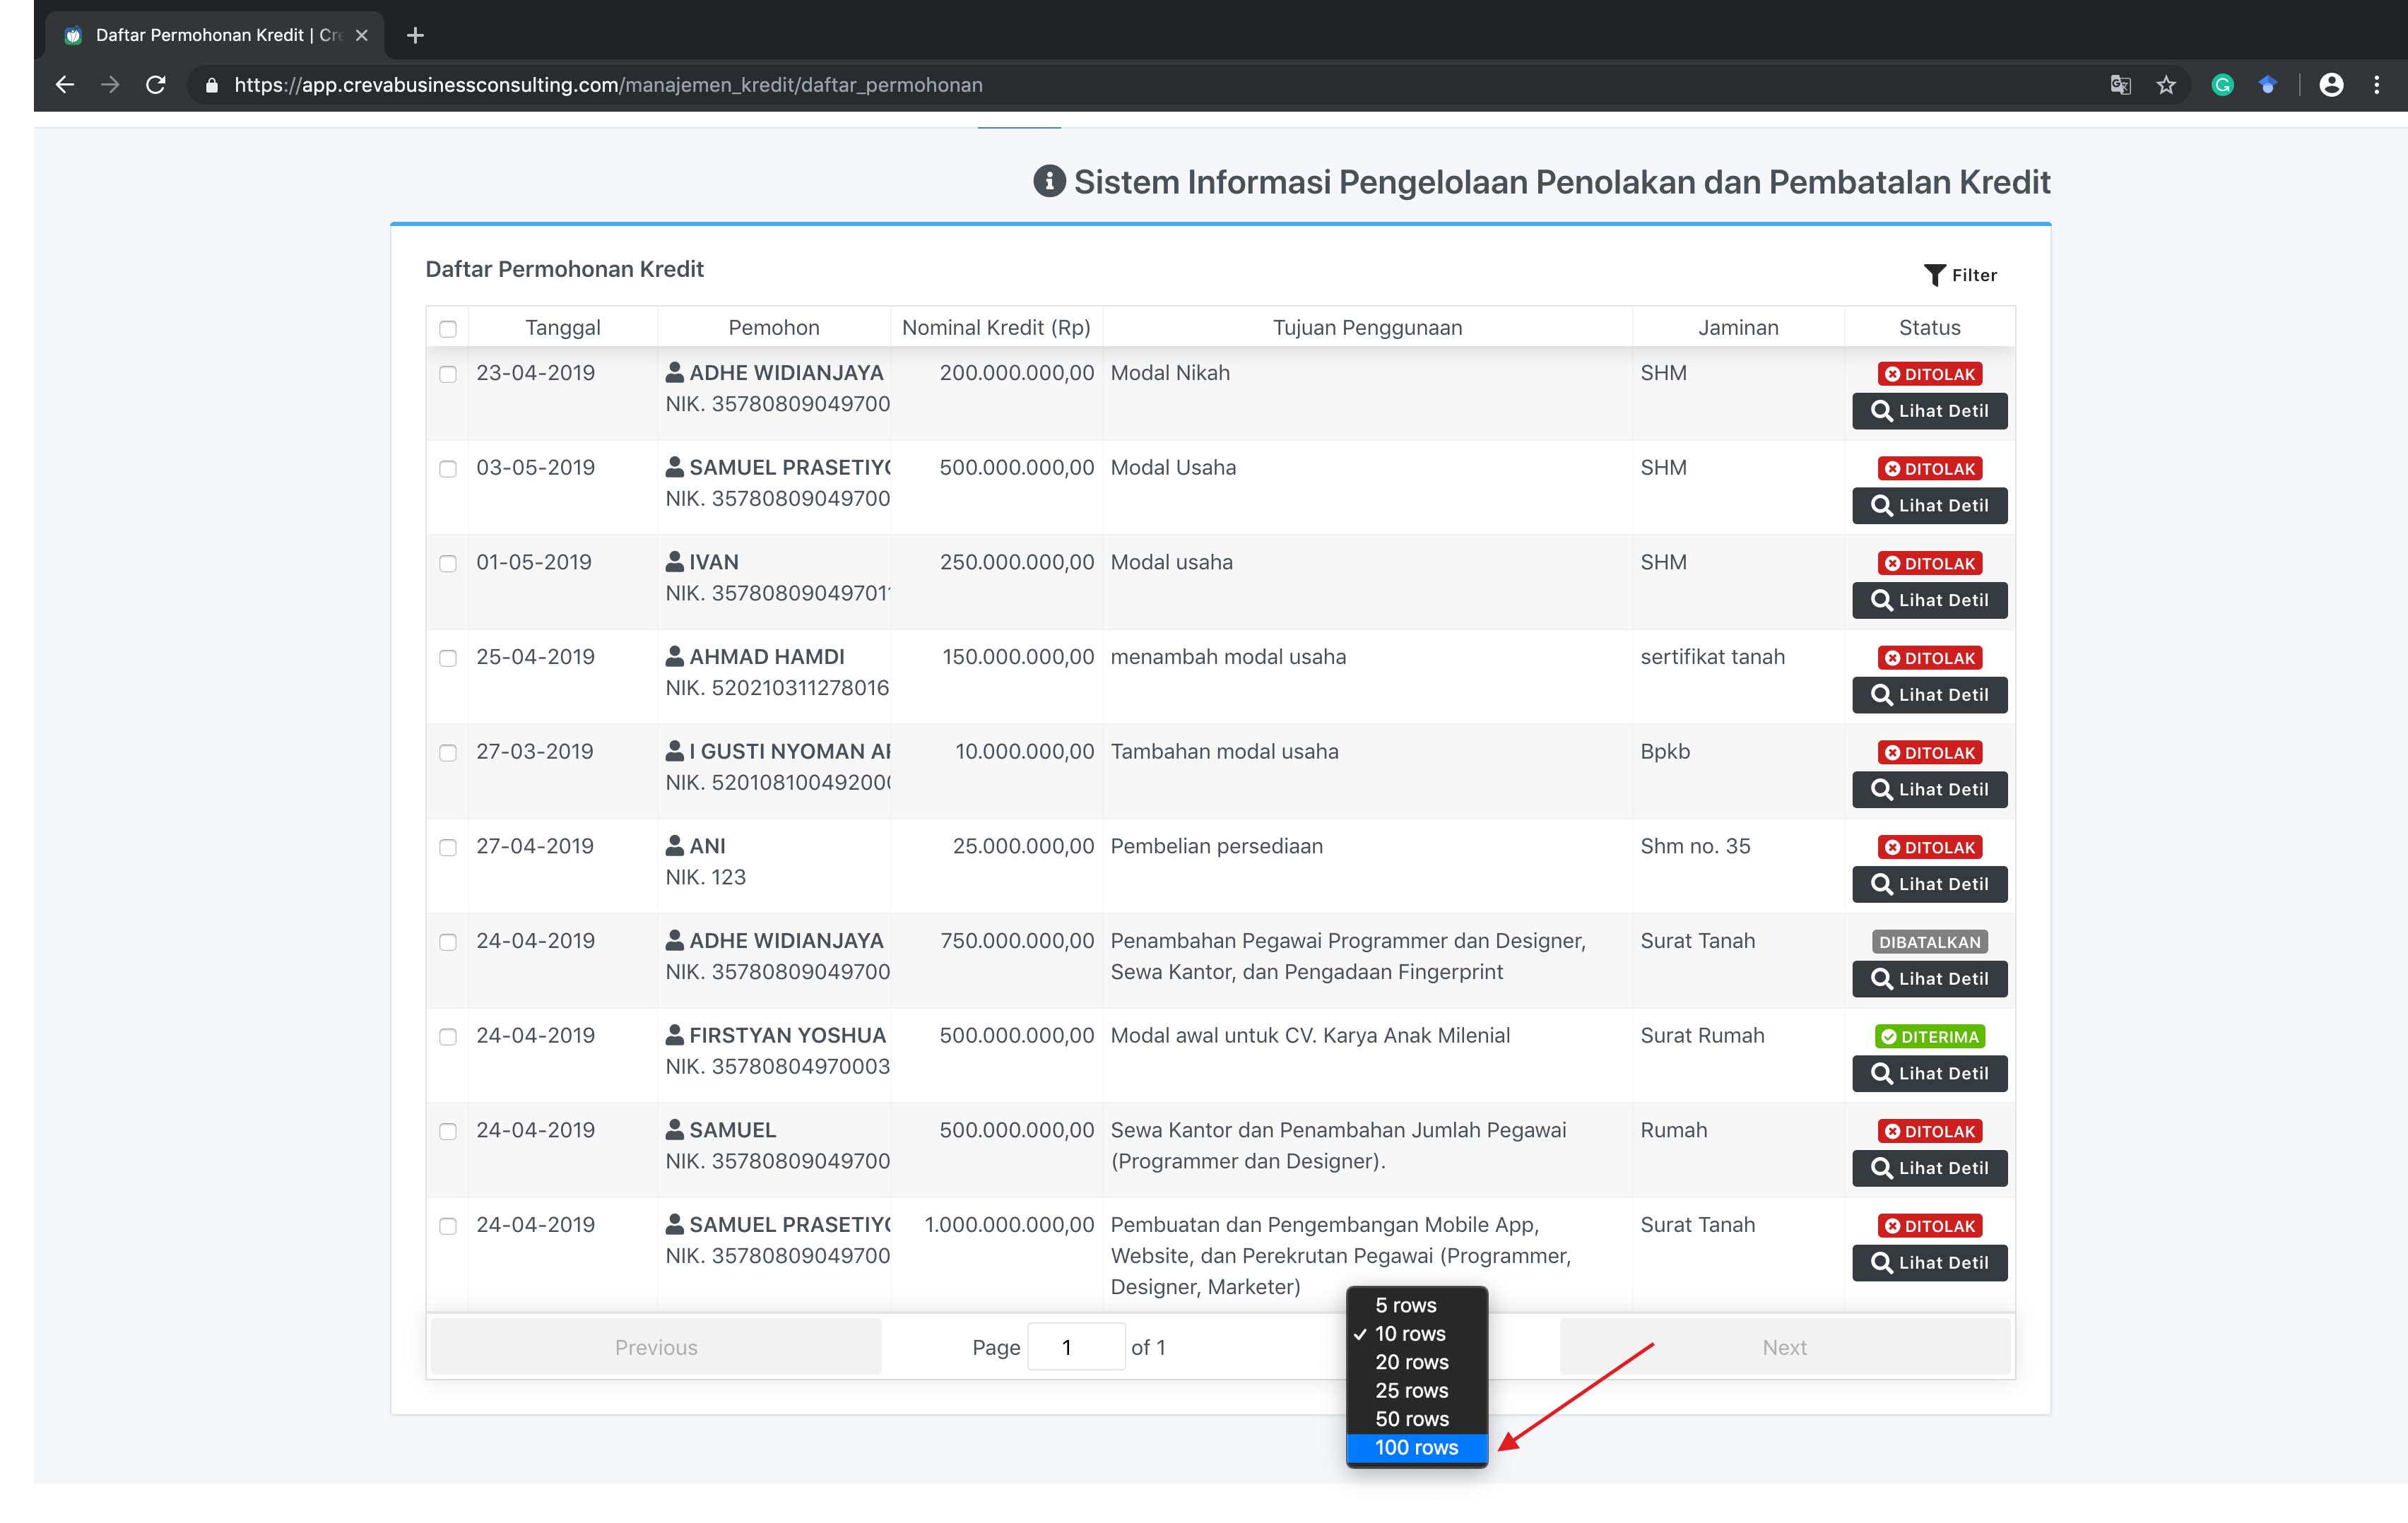Click the blue extension icon beside Grammarly
The height and width of the screenshot is (1523, 2408).
[2268, 85]
